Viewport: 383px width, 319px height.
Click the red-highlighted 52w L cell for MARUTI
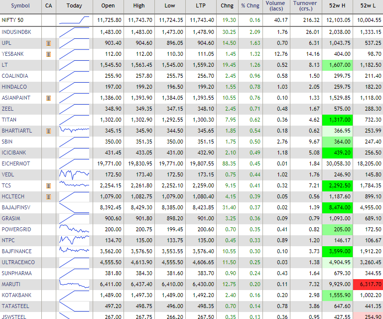368,284
